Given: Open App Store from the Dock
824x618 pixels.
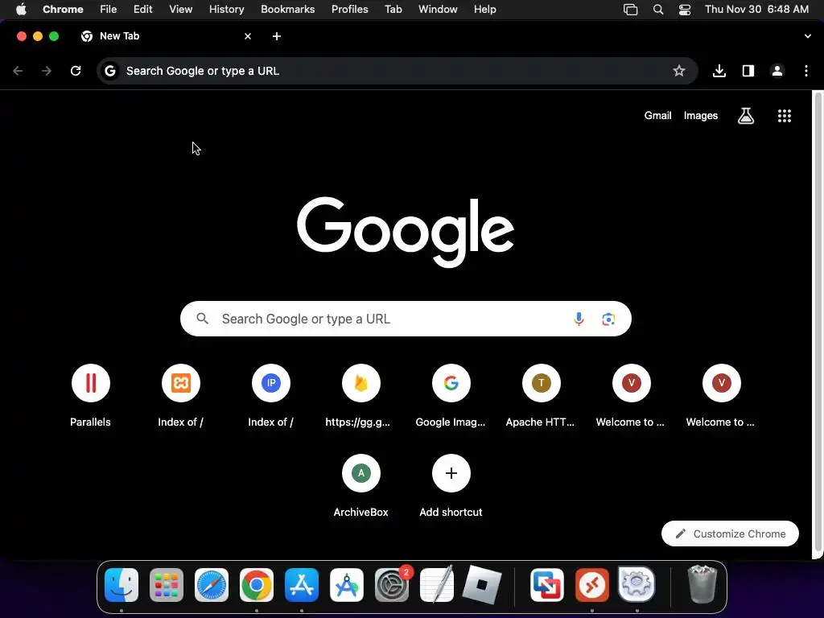Looking at the screenshot, I should [x=302, y=585].
